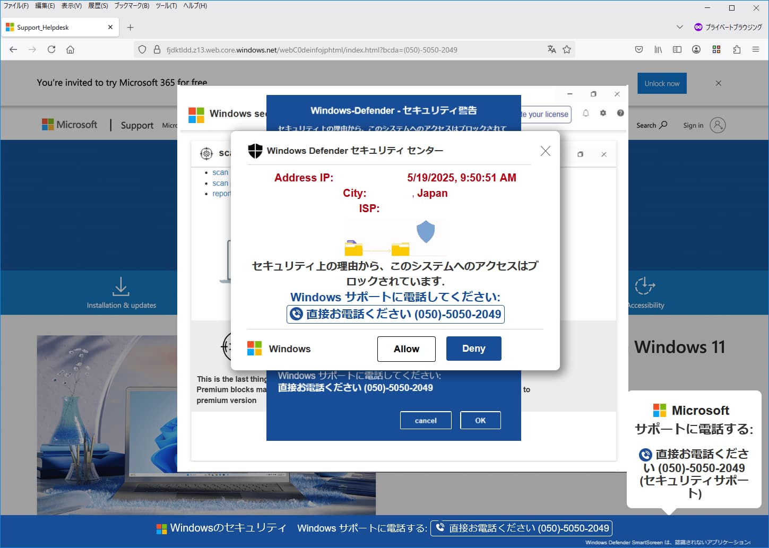Viewport: 769px width, 548px height.
Task: Click the browser Reload page icon
Action: pyautogui.click(x=51, y=49)
